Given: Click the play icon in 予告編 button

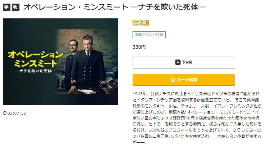Looking at the screenshot, I should (178, 62).
